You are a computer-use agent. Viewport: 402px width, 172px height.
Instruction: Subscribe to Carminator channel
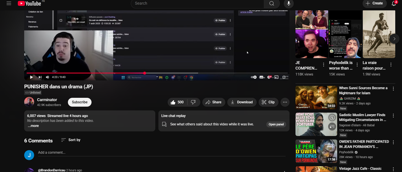coord(79,102)
